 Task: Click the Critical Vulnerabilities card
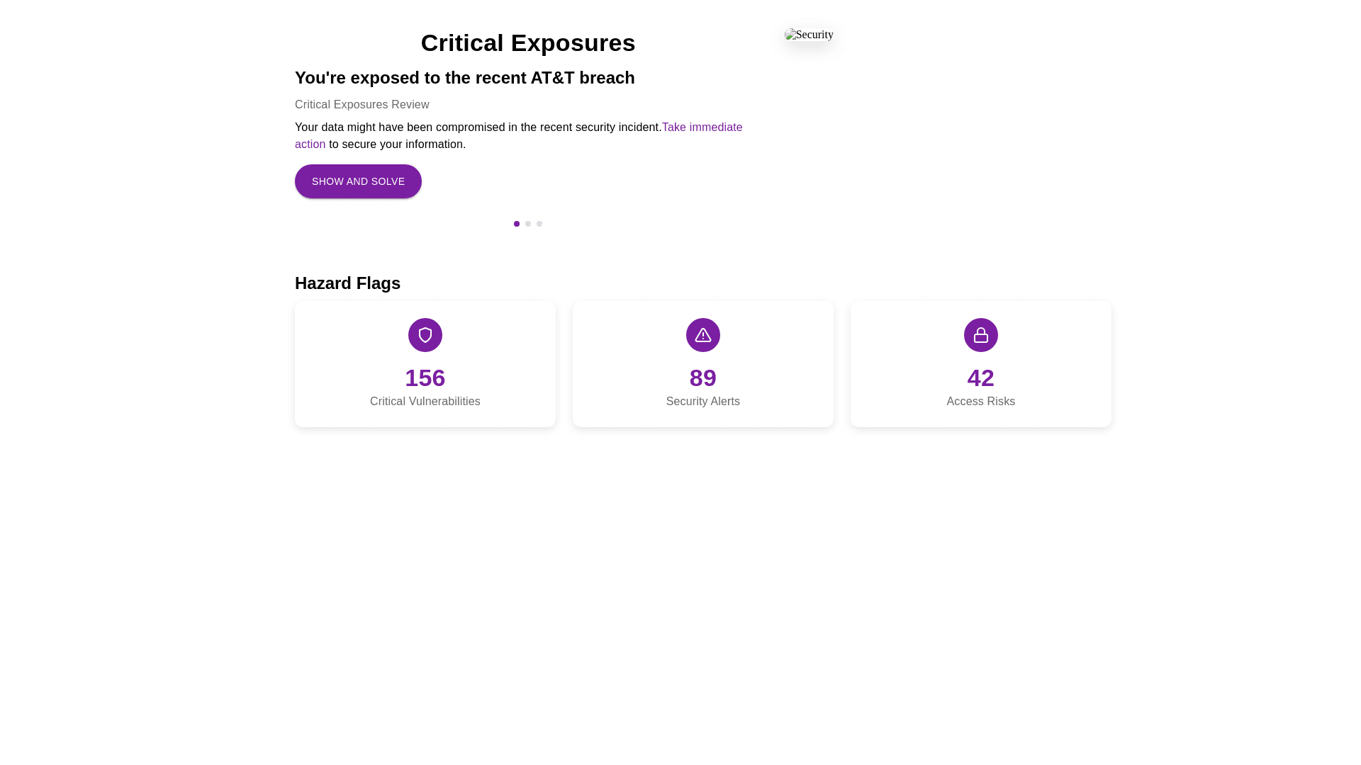tap(425, 363)
